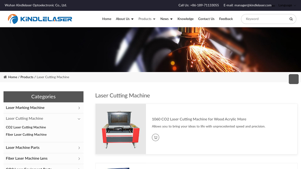Click the phone number +86-189-71133055
Viewport: 301px width, 169px height.
point(204,5)
